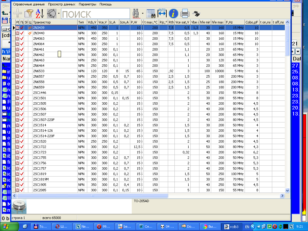The image size is (308, 231).
Task: Toggle red checkmark on 2N6461 row
Action: pos(22,49)
